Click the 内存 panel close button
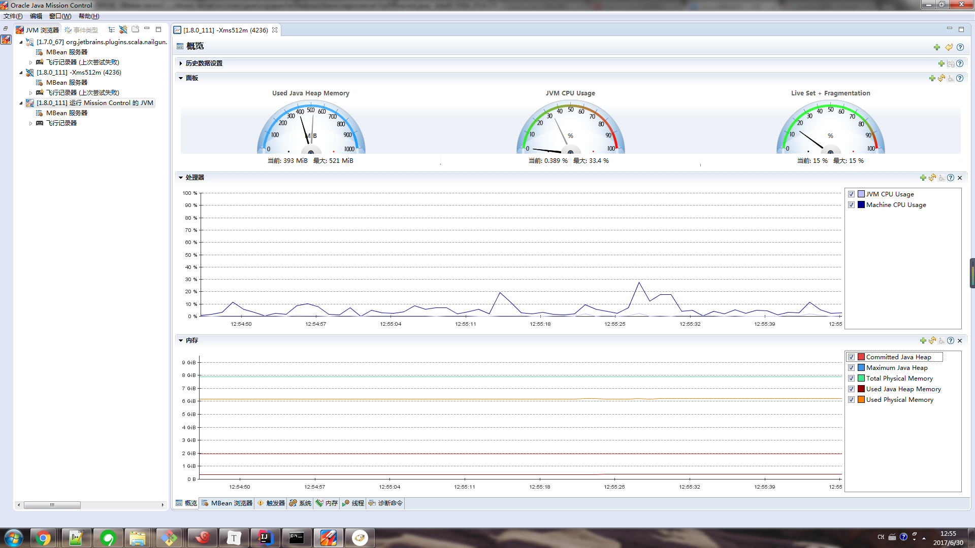Viewport: 975px width, 548px height. pyautogui.click(x=960, y=340)
